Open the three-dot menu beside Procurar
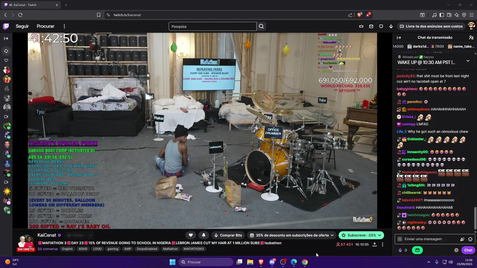Viewport: 477px width, 268px height. [x=64, y=26]
